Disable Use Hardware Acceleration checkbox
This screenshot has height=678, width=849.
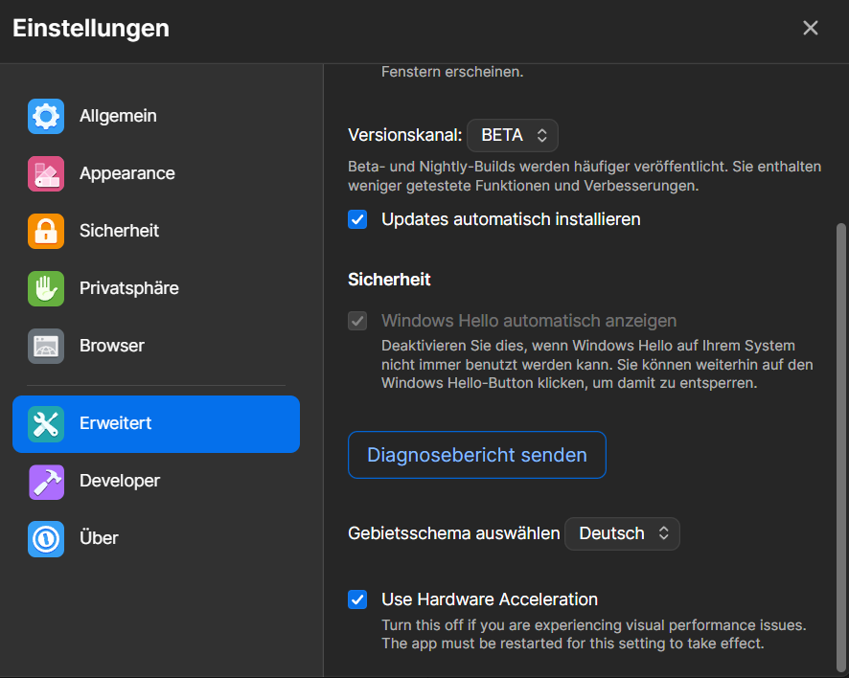click(x=357, y=599)
